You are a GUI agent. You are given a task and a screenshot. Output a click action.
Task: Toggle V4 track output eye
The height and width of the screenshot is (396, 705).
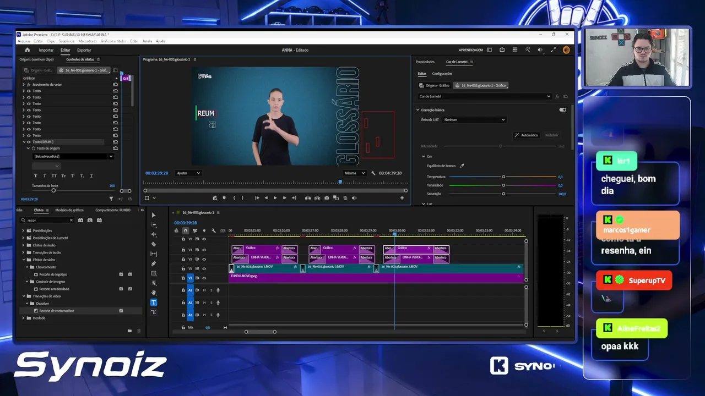[x=204, y=250]
